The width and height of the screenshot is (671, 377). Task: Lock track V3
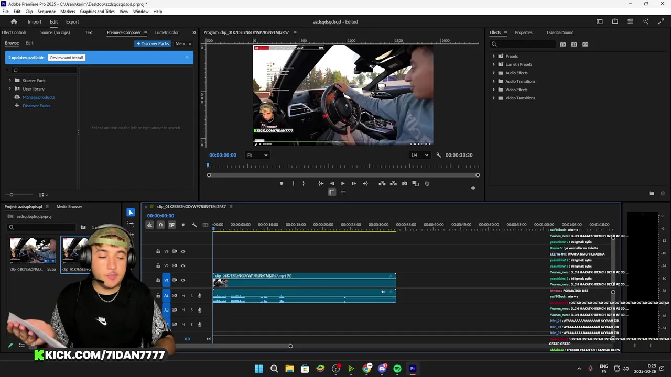[158, 251]
